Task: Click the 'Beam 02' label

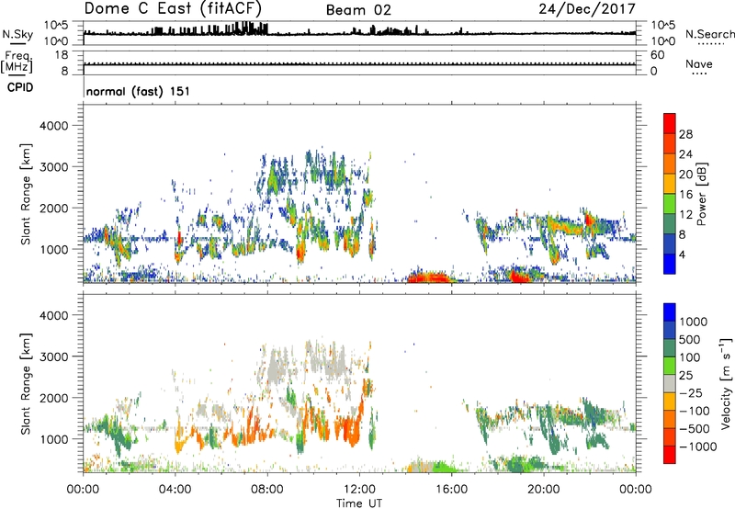Action: pyautogui.click(x=358, y=10)
